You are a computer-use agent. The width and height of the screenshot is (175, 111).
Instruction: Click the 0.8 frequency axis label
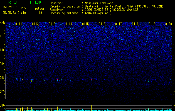point(3,78)
